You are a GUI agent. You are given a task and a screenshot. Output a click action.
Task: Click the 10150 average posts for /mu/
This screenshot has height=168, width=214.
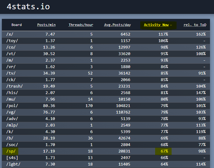[x=124, y=99]
